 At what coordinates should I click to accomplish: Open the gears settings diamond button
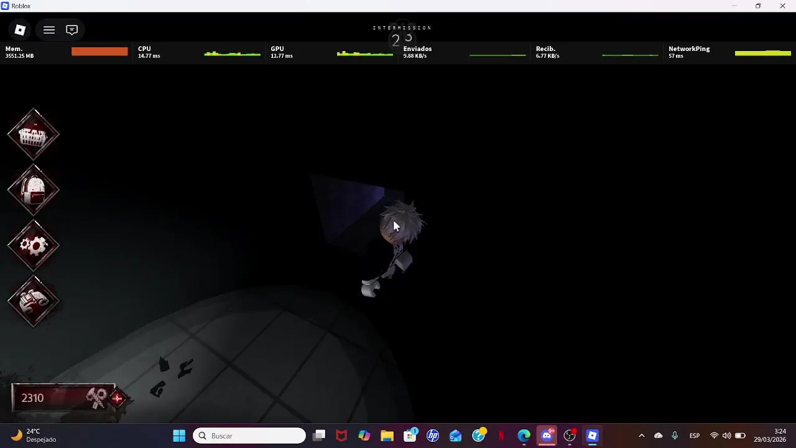(x=34, y=246)
